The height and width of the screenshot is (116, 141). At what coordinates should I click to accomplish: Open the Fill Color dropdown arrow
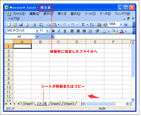point(117,31)
